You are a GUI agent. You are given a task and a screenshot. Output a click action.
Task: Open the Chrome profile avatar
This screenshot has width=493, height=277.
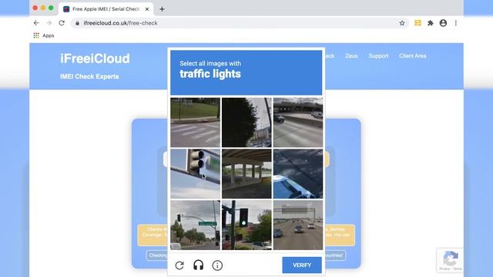443,23
